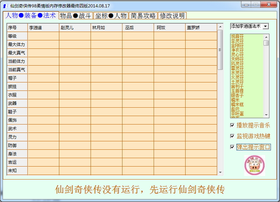280x202 pixels.
Task: Pick 金刚符 from the item list
Action: [x=237, y=45]
